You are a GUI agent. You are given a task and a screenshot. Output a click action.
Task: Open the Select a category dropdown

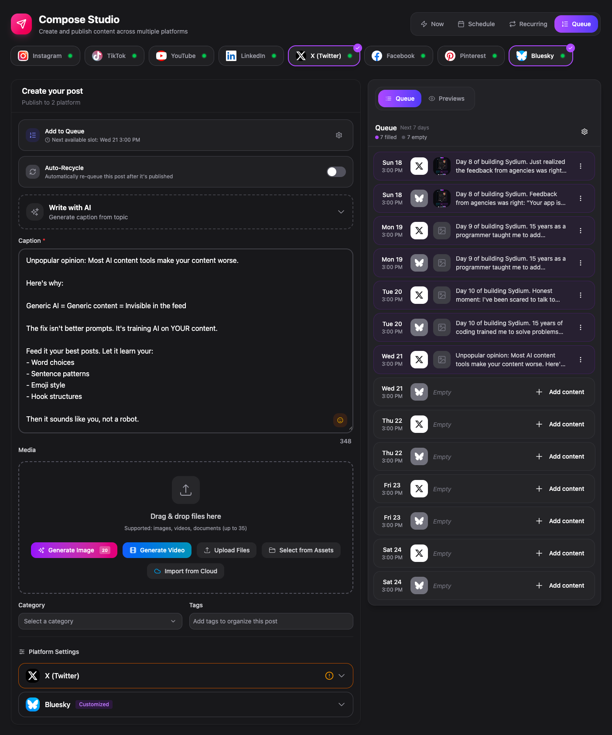[x=100, y=621]
